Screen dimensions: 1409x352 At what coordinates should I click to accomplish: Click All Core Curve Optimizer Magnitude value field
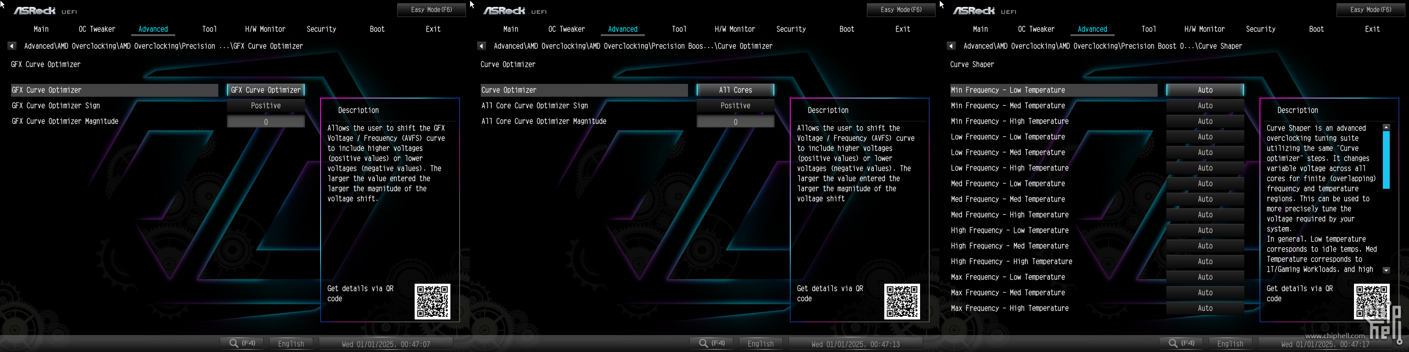735,122
